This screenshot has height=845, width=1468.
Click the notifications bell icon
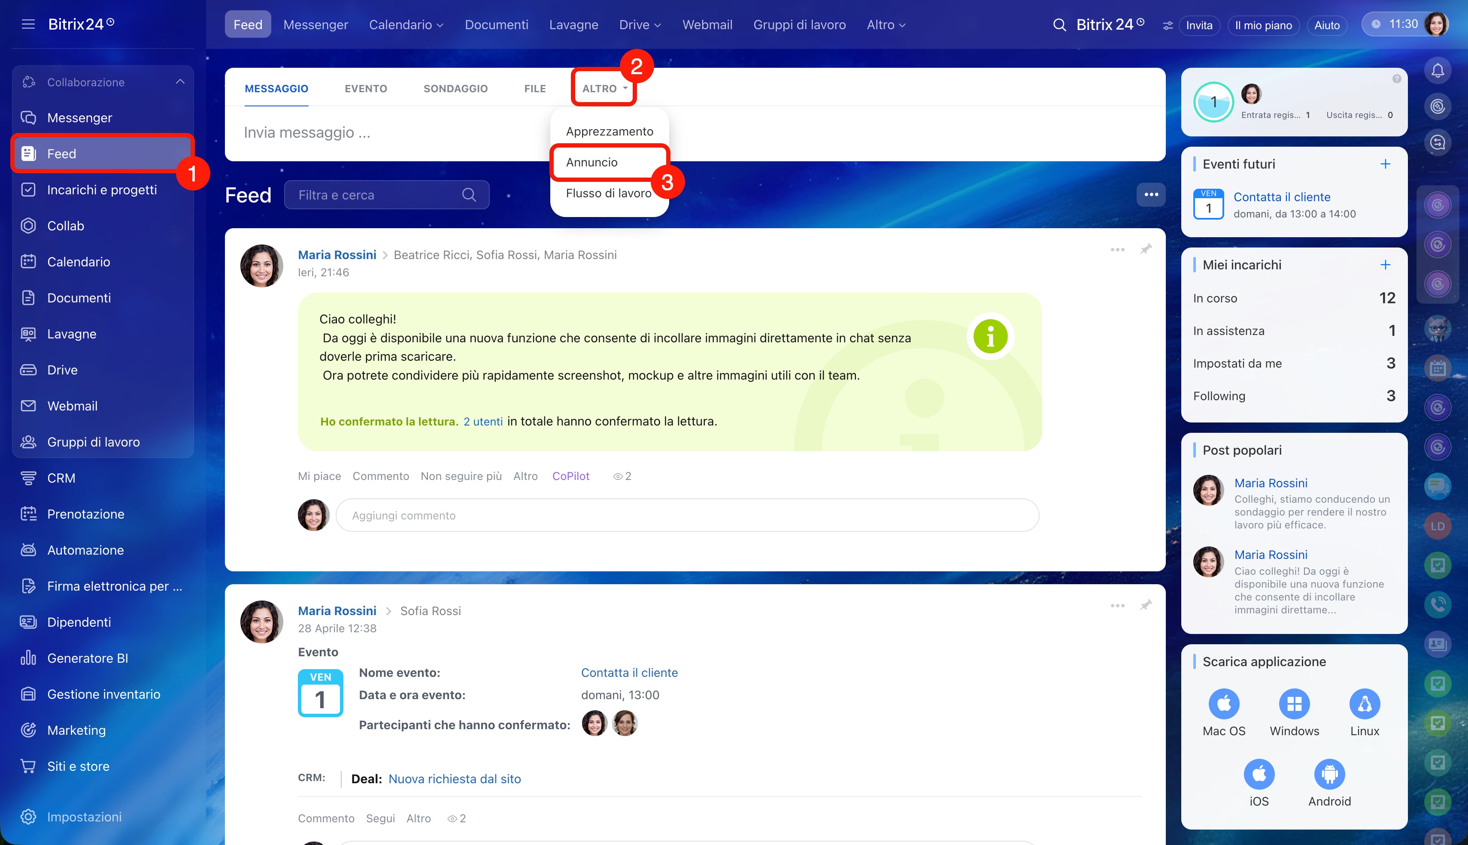(x=1437, y=71)
